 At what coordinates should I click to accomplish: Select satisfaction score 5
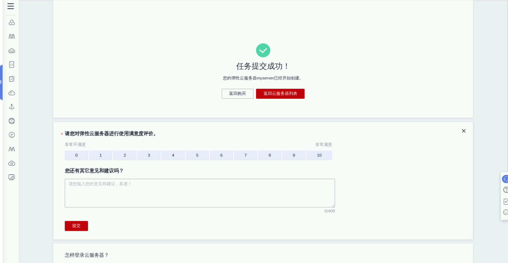[x=197, y=155]
